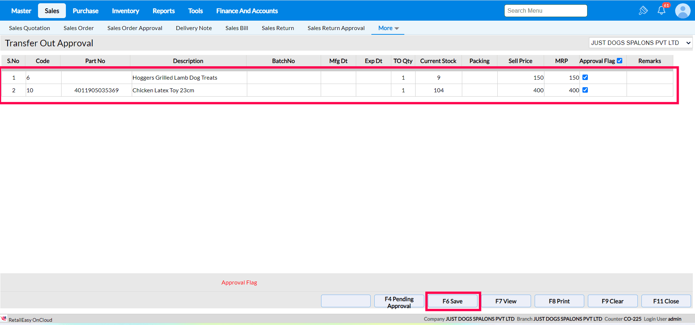Click the F8 Print button
The width and height of the screenshot is (695, 325).
pyautogui.click(x=559, y=301)
